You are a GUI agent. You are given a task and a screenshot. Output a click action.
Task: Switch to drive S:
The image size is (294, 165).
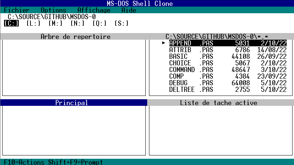[x=121, y=24]
